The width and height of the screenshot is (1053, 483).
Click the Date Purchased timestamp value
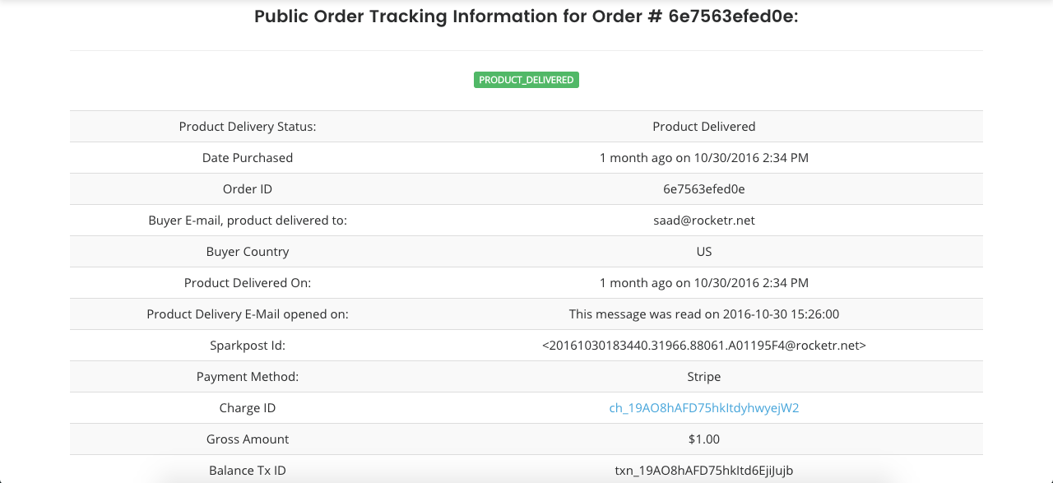[703, 158]
